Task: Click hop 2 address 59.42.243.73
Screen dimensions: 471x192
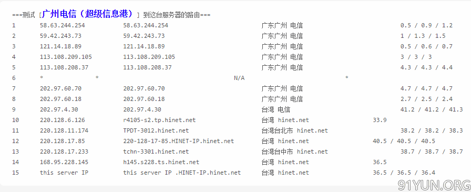Action: coord(60,36)
